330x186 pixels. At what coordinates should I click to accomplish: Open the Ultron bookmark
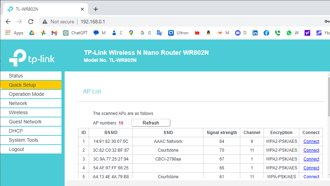[x=178, y=33]
